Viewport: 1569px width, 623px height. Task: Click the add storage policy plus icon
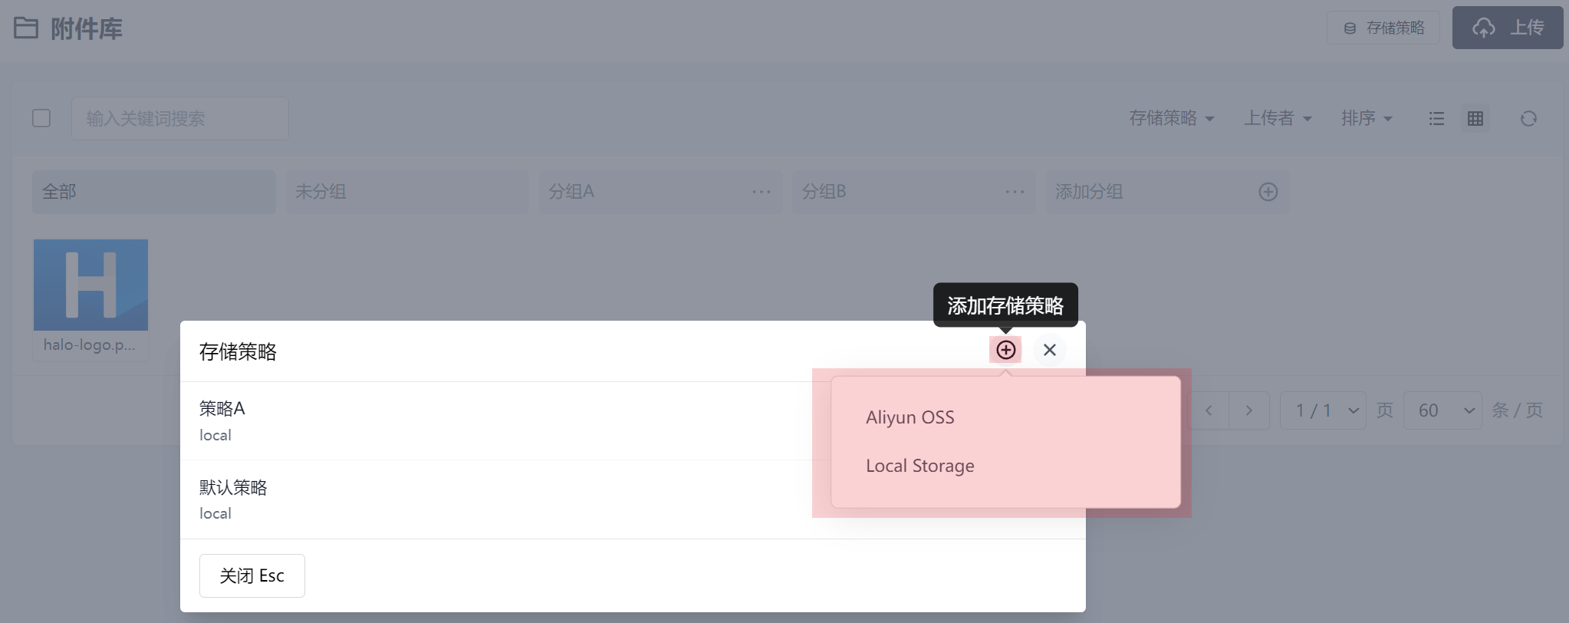(1005, 350)
